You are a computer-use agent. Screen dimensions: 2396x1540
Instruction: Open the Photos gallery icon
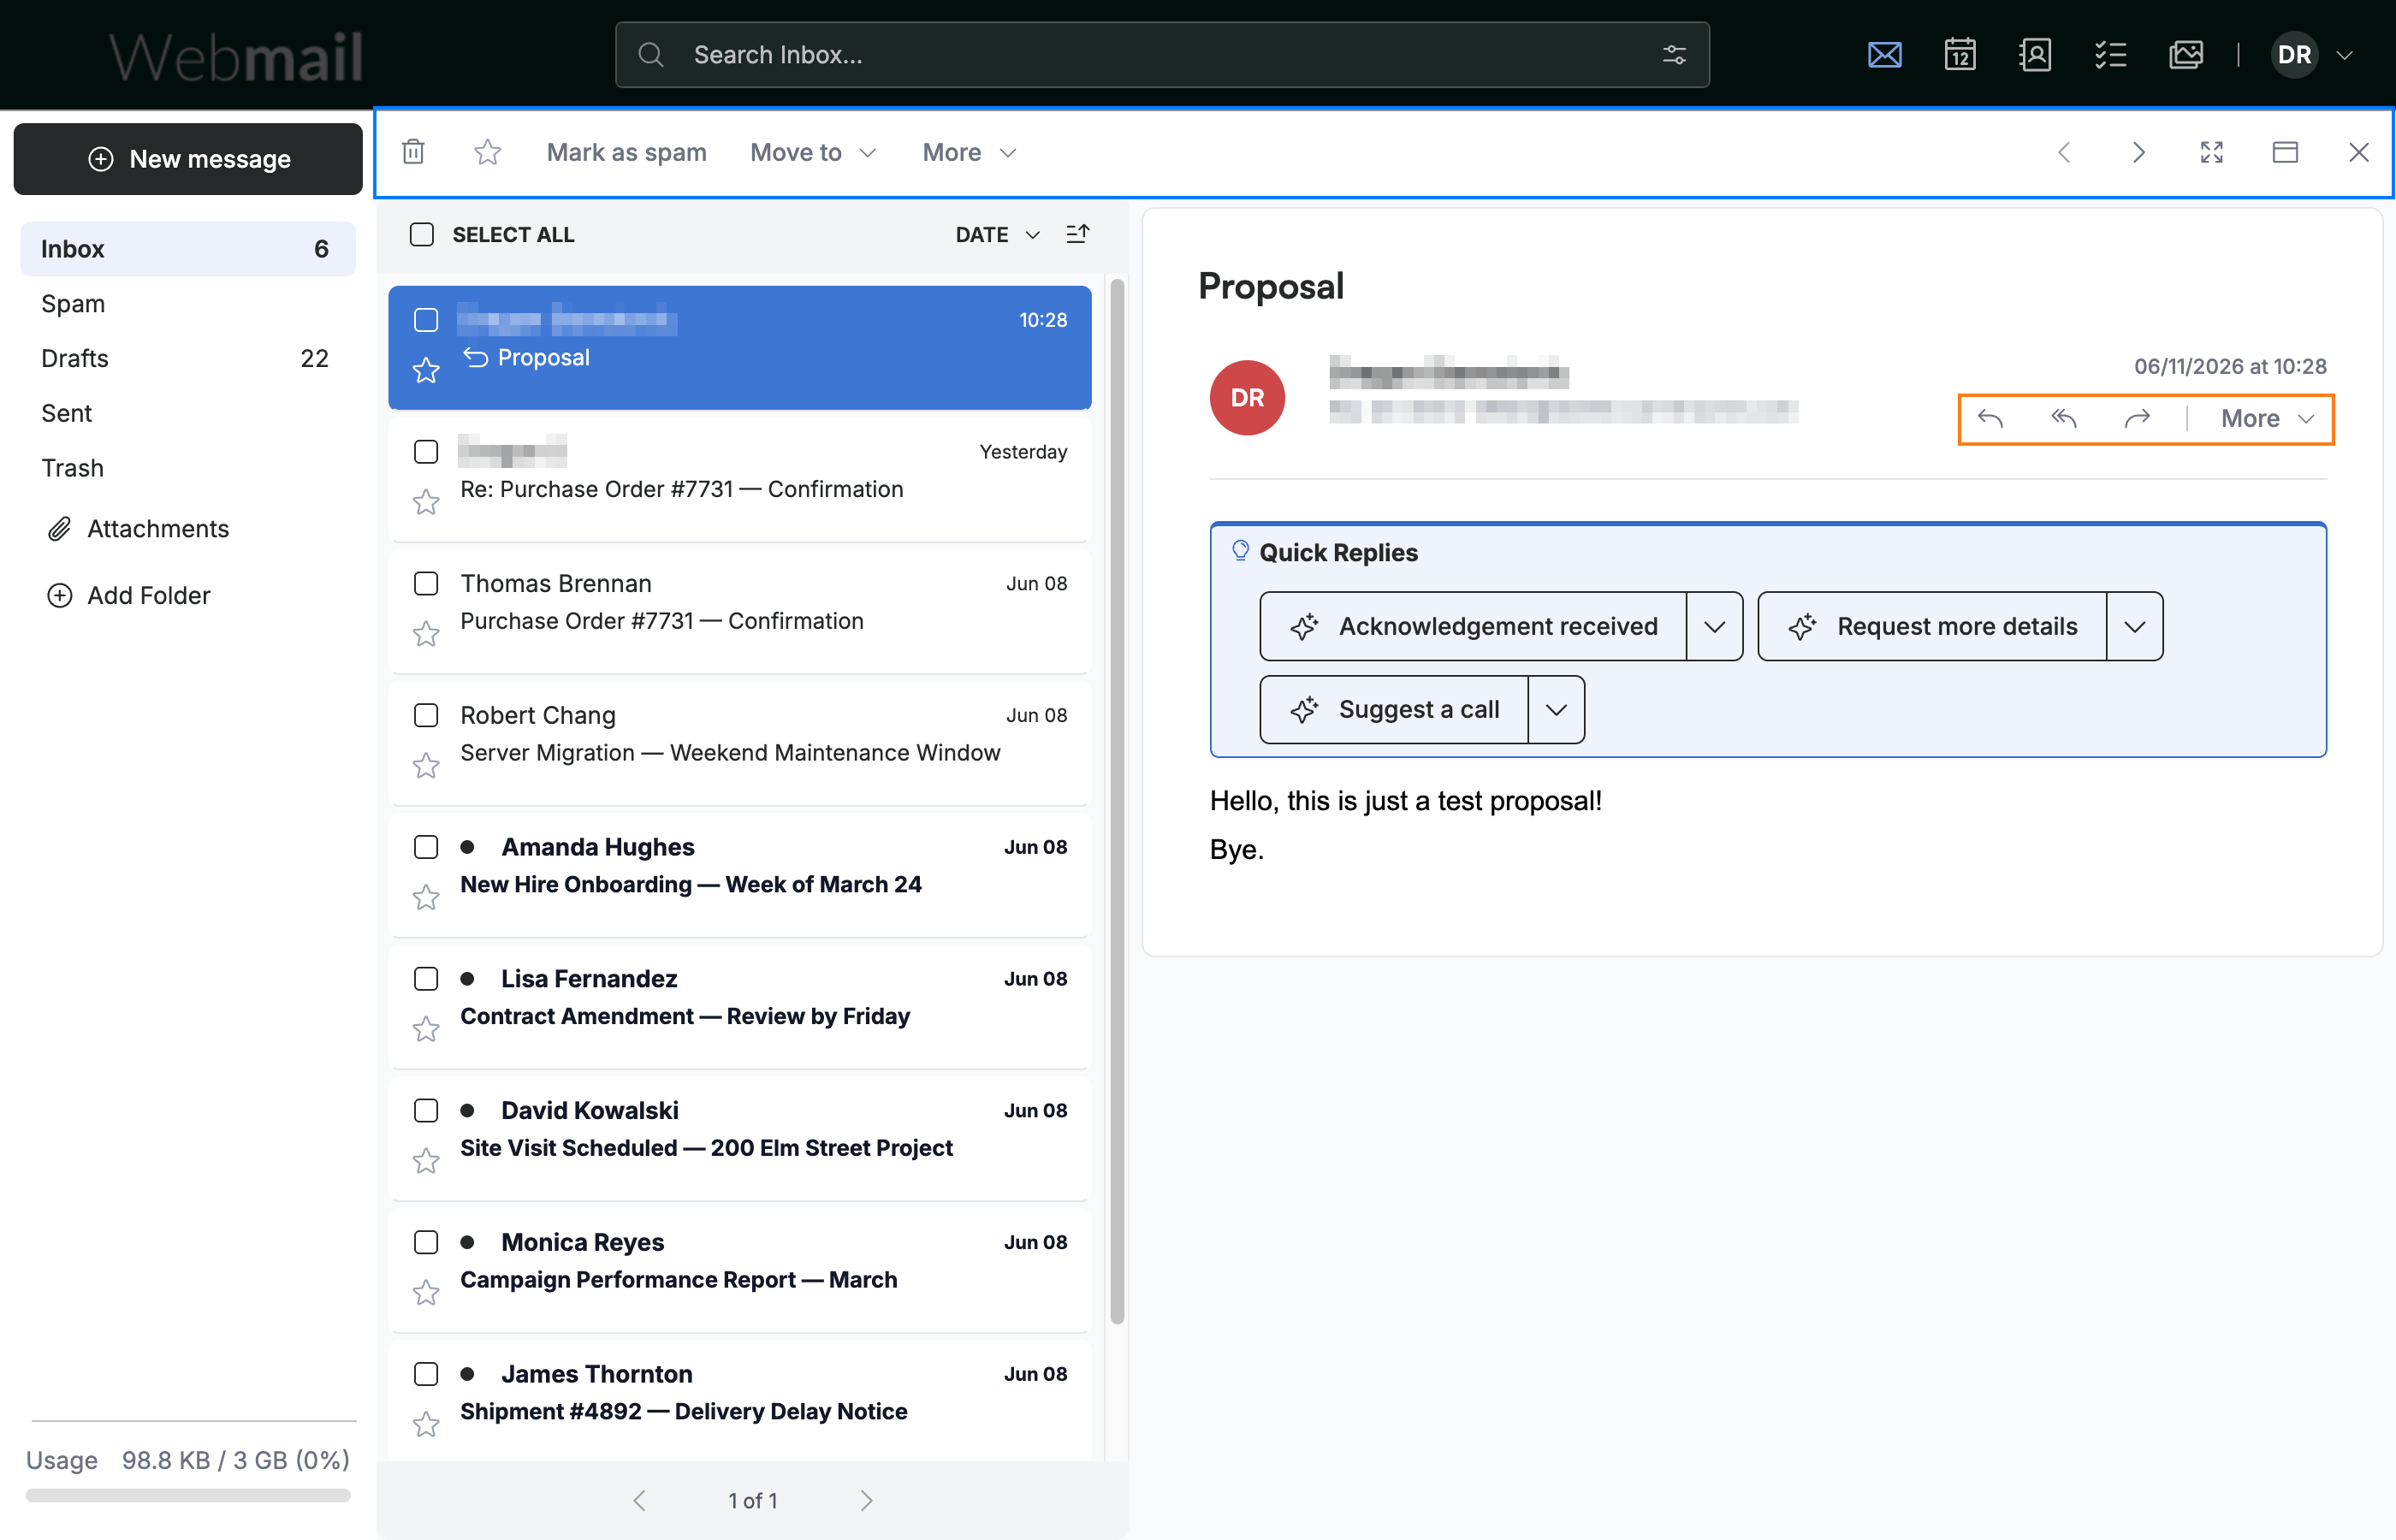tap(2185, 54)
